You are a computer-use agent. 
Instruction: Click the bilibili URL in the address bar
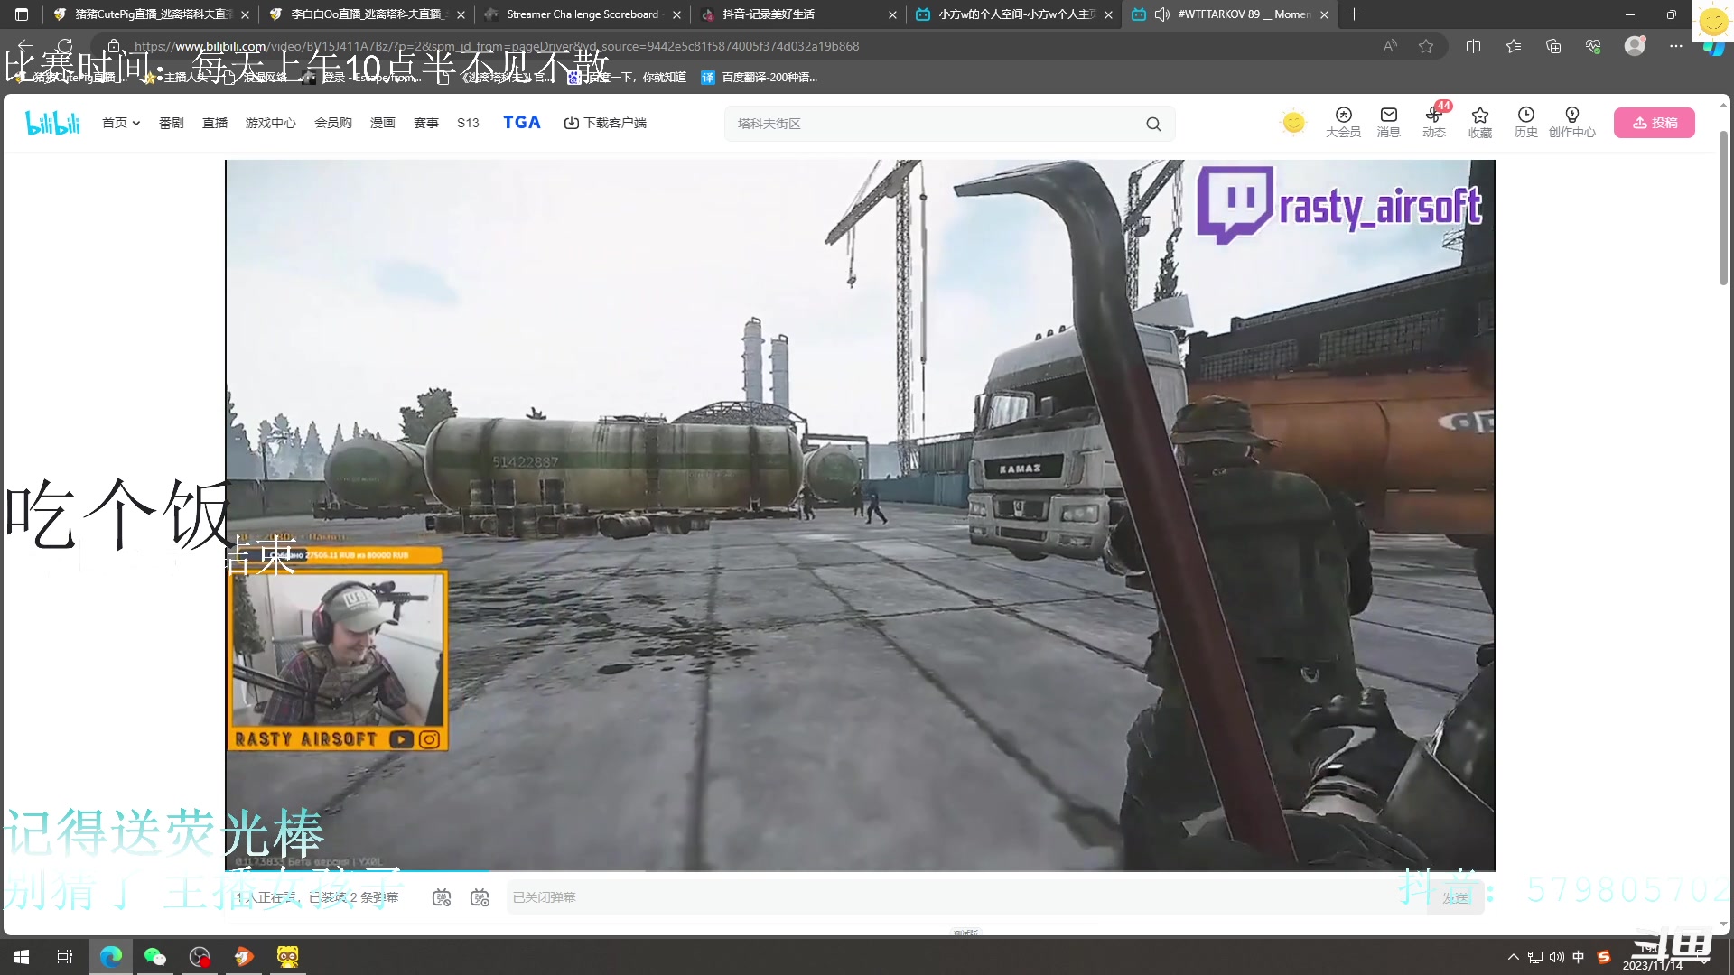click(x=497, y=46)
